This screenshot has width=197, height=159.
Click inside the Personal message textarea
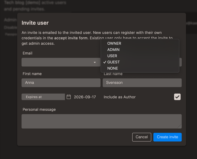click(x=101, y=121)
